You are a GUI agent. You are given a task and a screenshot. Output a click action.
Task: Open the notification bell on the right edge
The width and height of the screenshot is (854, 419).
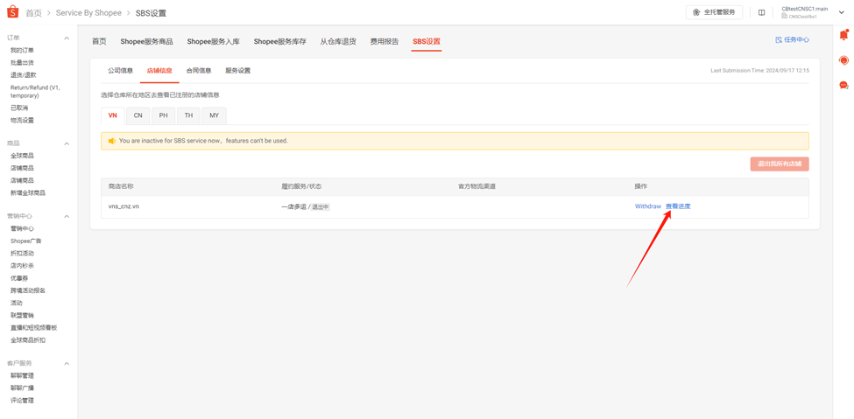(843, 36)
